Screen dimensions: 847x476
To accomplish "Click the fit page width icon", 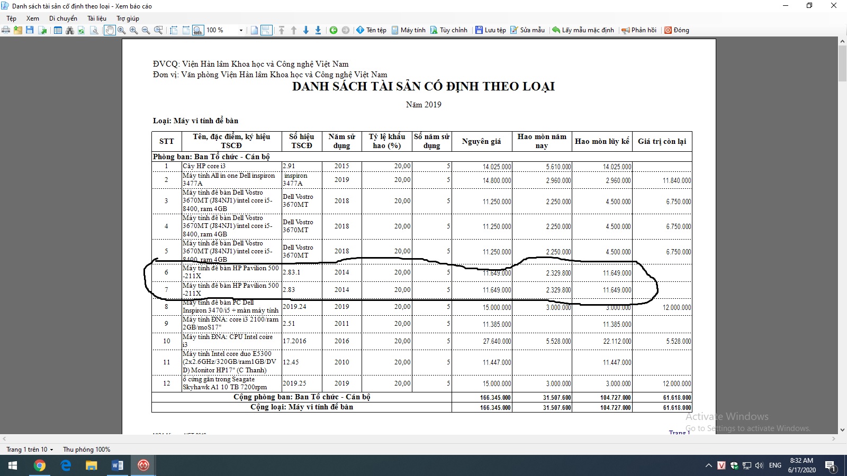I will 186,30.
